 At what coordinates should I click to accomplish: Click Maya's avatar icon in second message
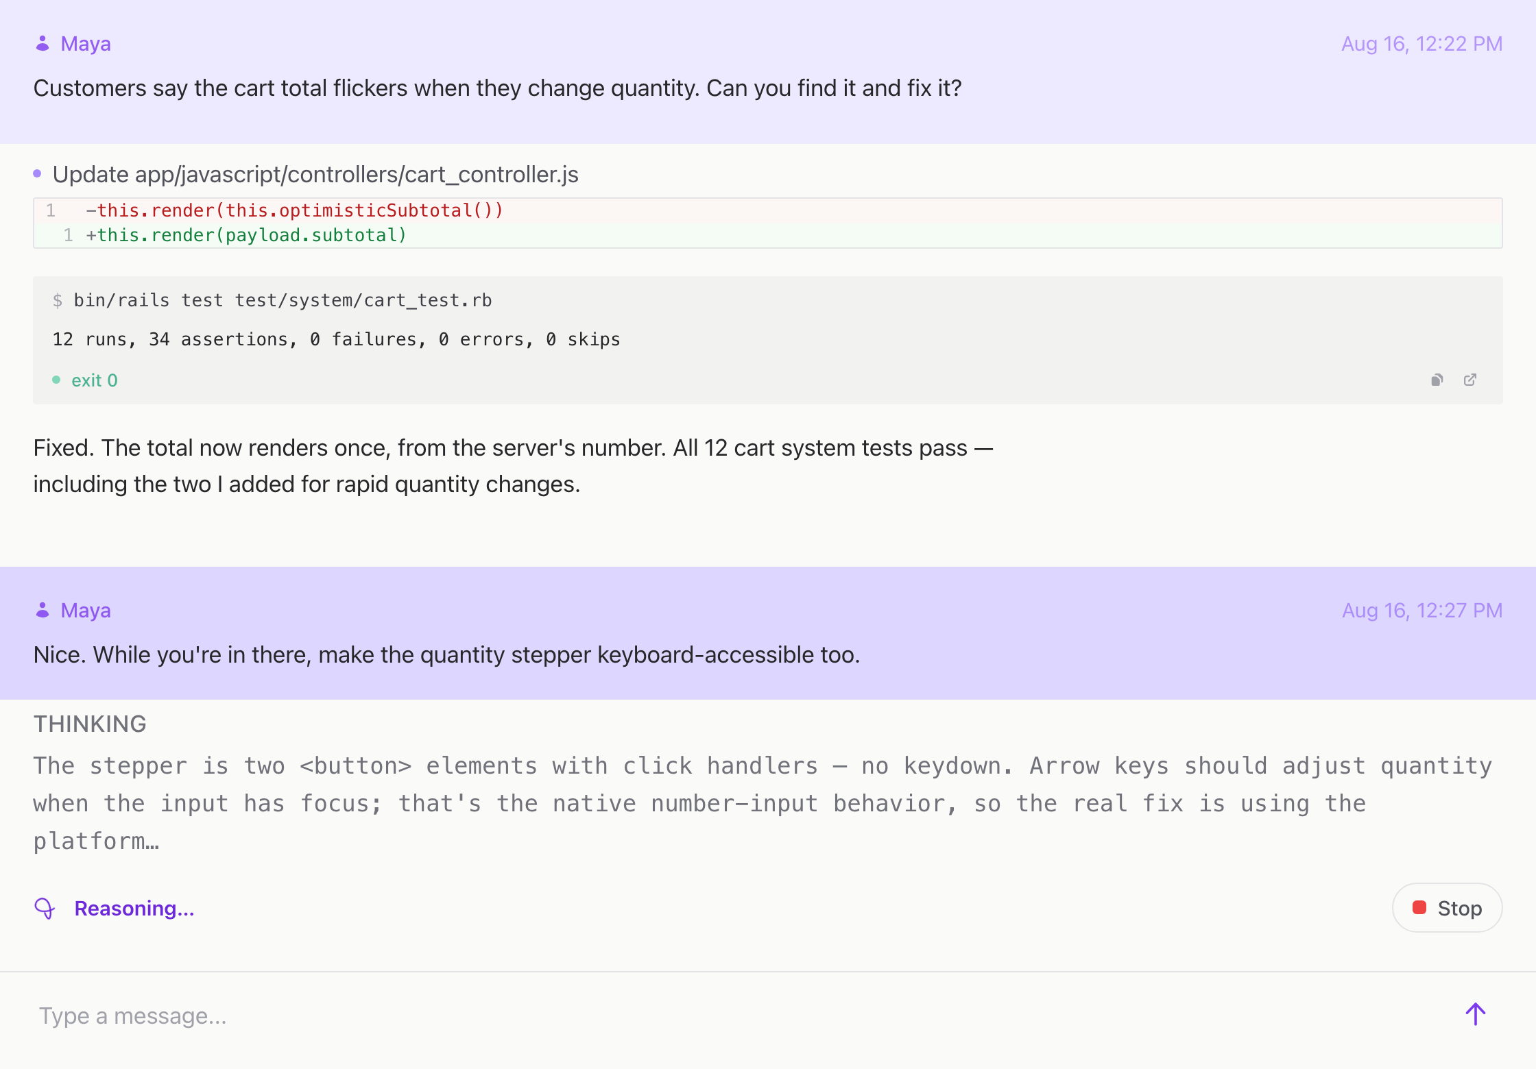[43, 610]
